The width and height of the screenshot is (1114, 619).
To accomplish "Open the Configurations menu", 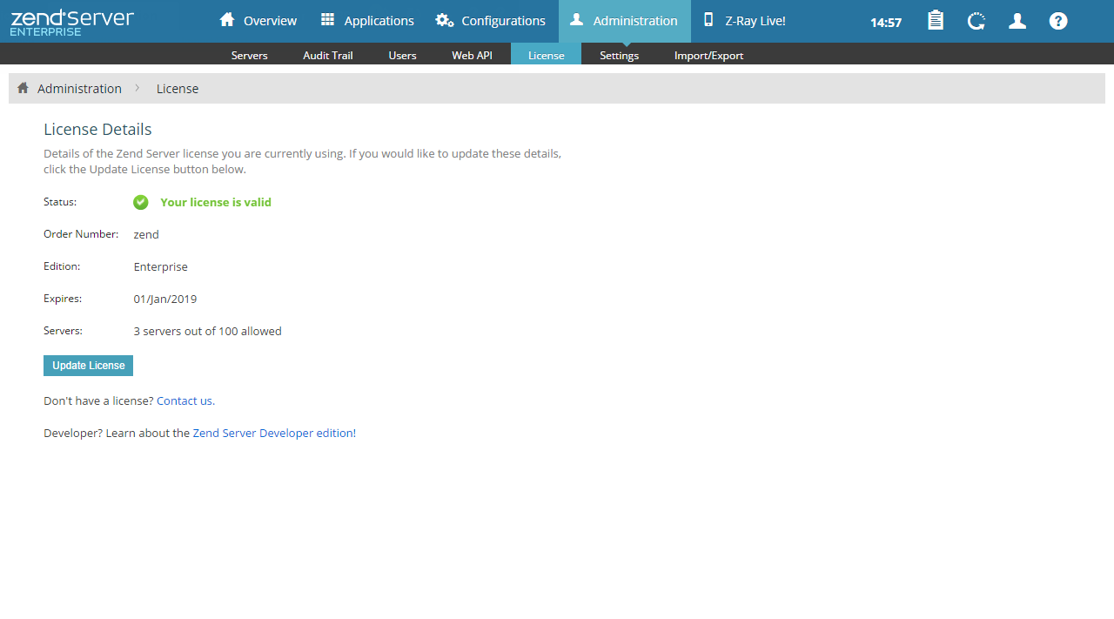I will click(x=491, y=21).
